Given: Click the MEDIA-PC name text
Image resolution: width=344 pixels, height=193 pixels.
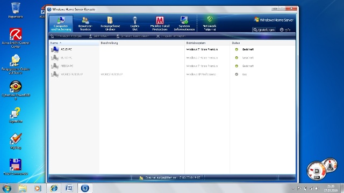Looking at the screenshot, I should 67,66.
